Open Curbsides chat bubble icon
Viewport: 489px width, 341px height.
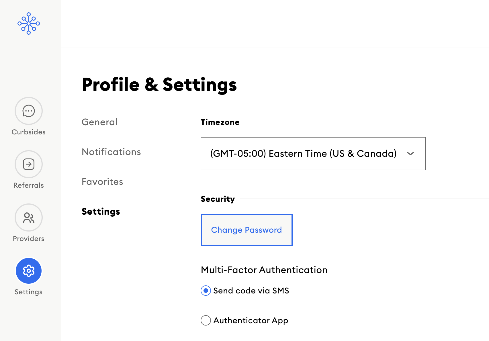click(29, 111)
